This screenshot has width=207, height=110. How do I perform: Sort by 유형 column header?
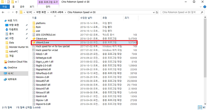click(105, 18)
